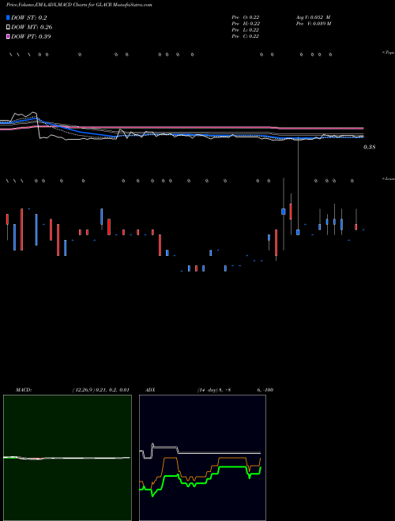Click the 'Pre L: 0.22' low value
This screenshot has width=395, height=521.
tap(246, 30)
